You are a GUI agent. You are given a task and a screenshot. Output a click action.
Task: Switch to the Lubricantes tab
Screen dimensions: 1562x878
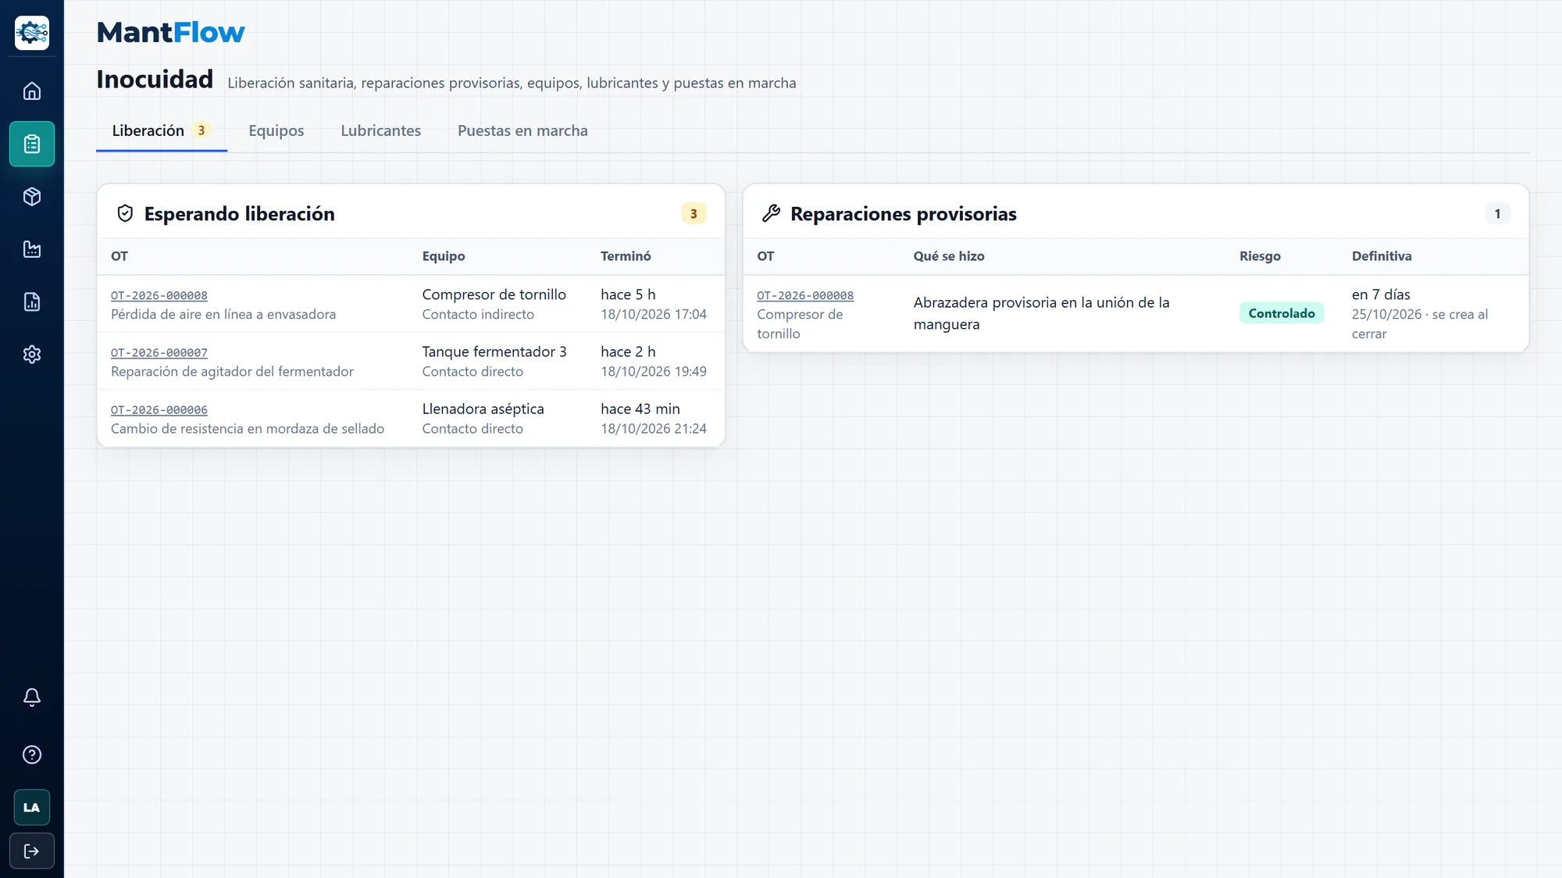point(381,130)
